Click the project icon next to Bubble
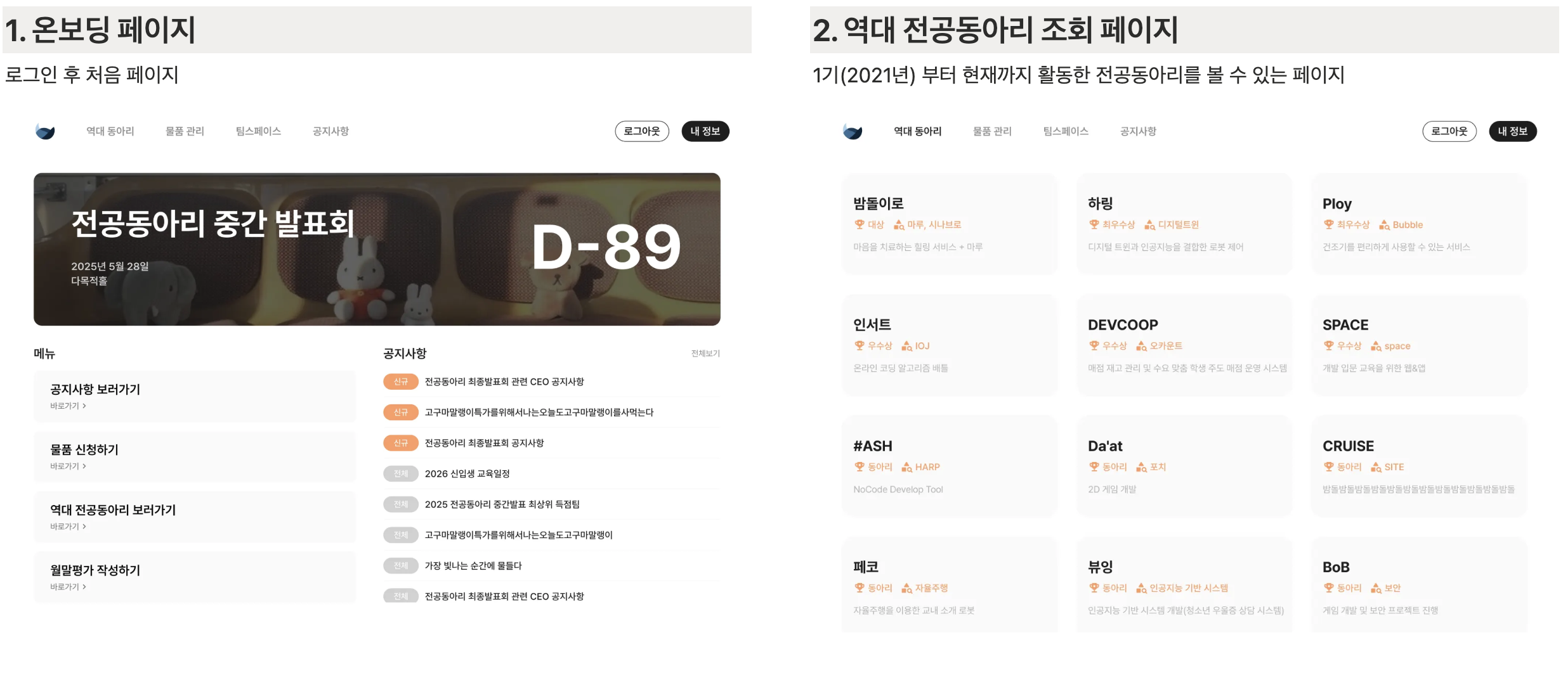 coord(1384,225)
